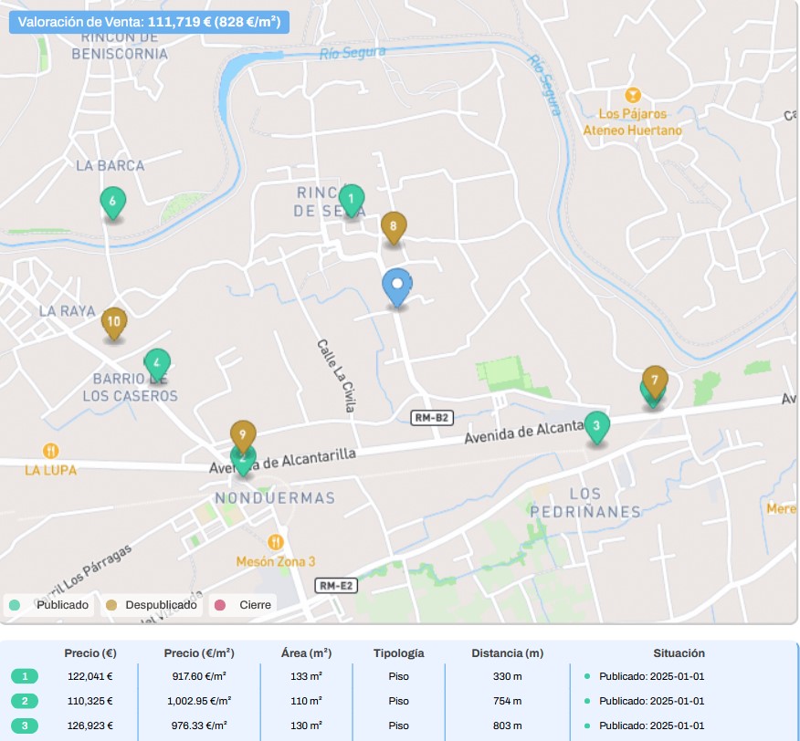Click Los Pájaros Ateneo Huertano bar icon
Viewport: 800px width, 741px height.
(632, 95)
